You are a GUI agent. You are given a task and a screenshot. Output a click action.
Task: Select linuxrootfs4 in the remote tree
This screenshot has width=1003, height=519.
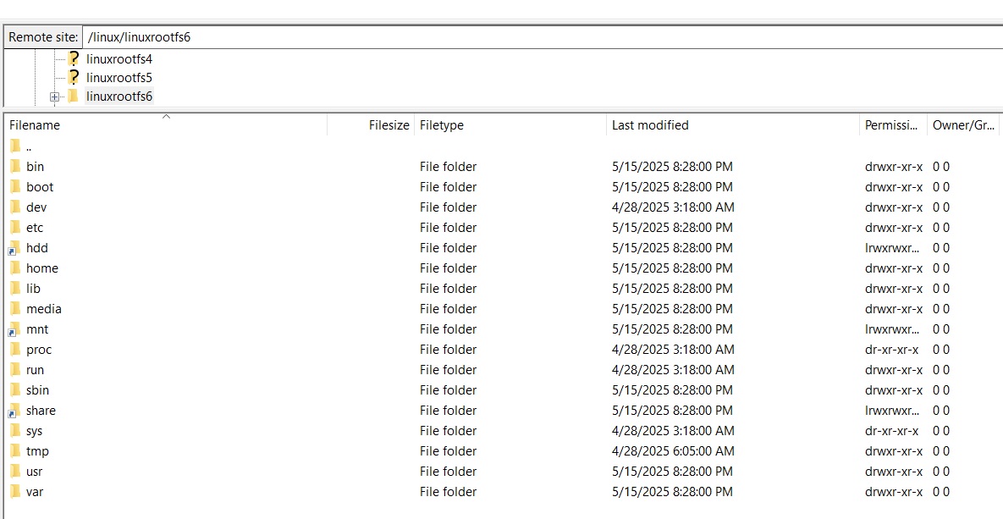pos(119,59)
